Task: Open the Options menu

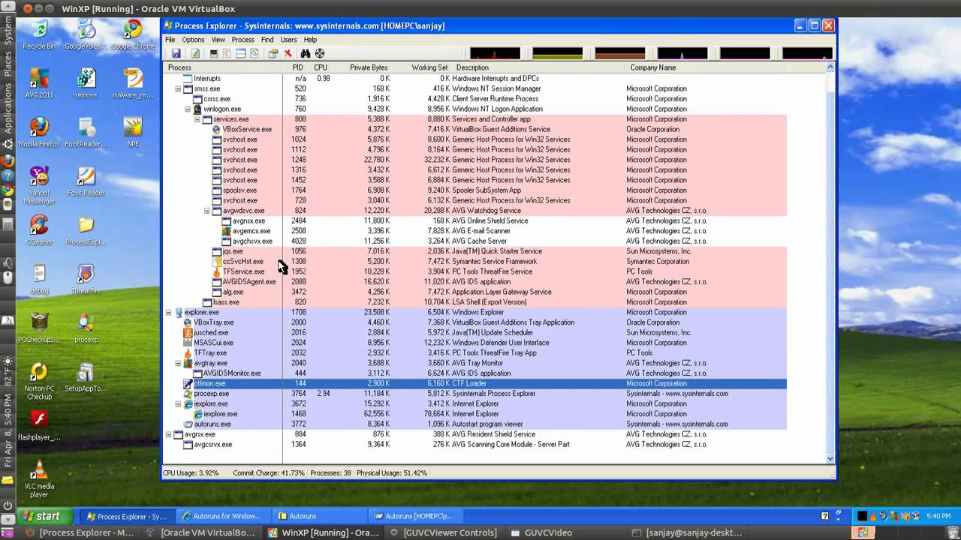Action: (x=193, y=40)
